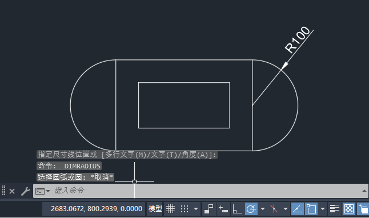Click the coordinates readout 2683.0672, 800.2939
369x218 pixels.
click(x=97, y=209)
